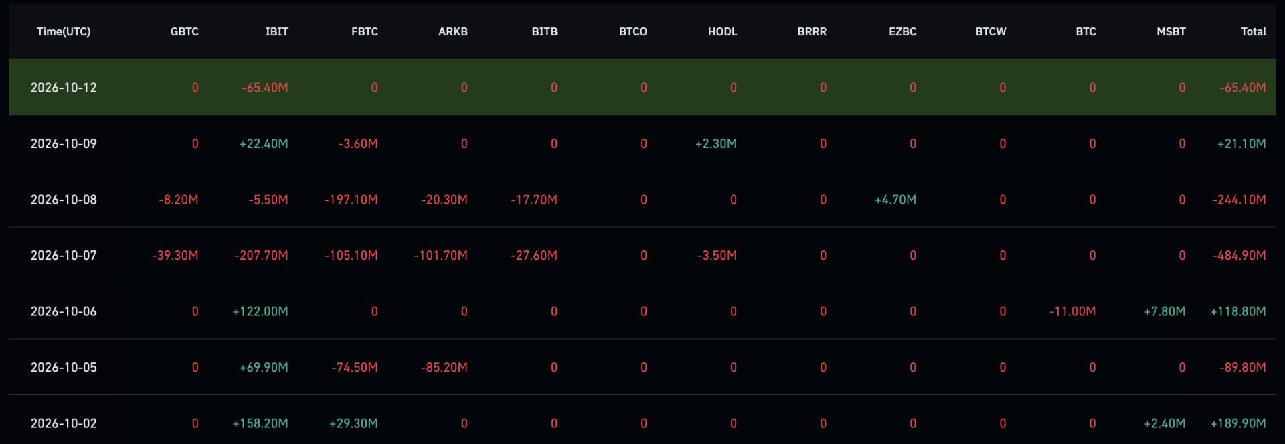Click the +4.70M EZBC value
The image size is (1285, 444).
point(895,200)
